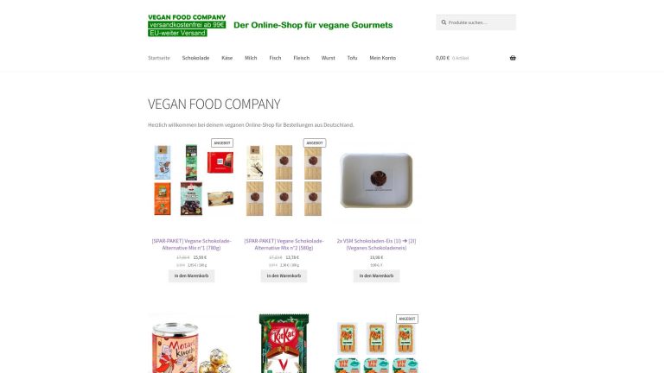Open Mein Konto page

pos(382,58)
